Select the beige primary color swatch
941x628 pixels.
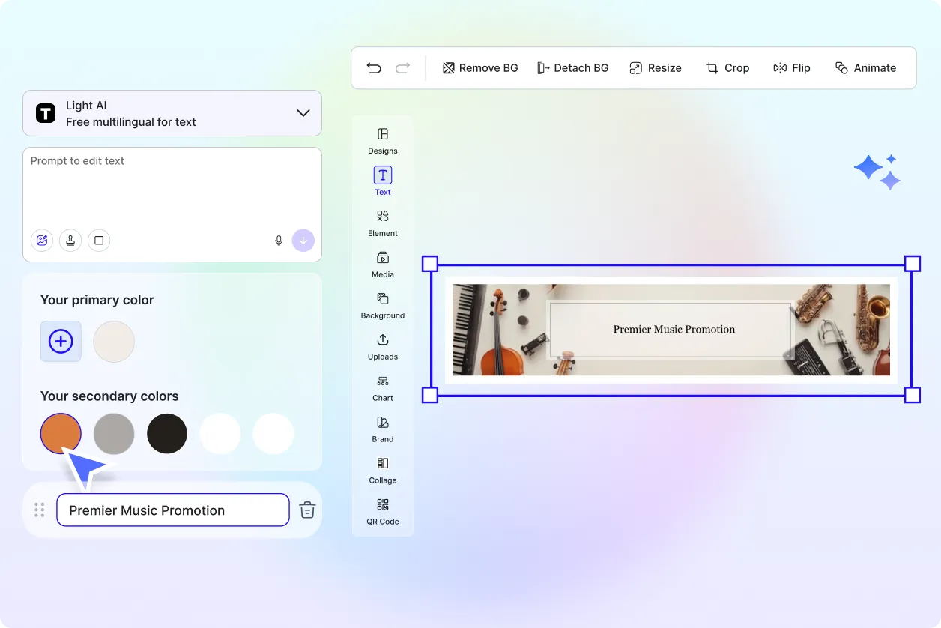coord(114,342)
